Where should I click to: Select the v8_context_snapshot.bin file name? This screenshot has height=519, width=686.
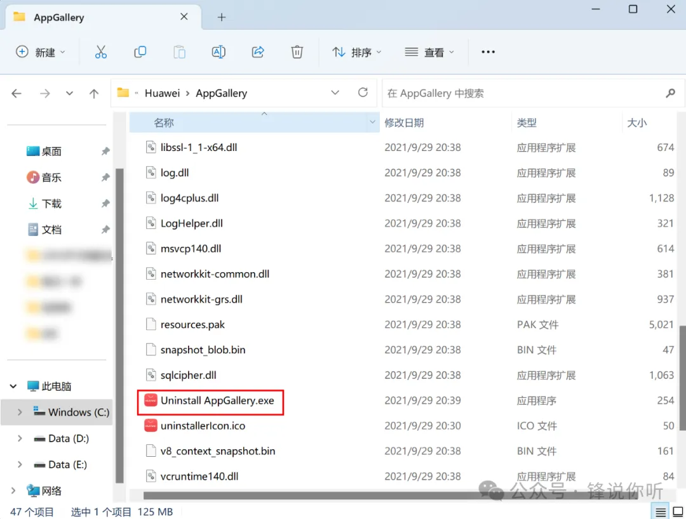point(218,451)
